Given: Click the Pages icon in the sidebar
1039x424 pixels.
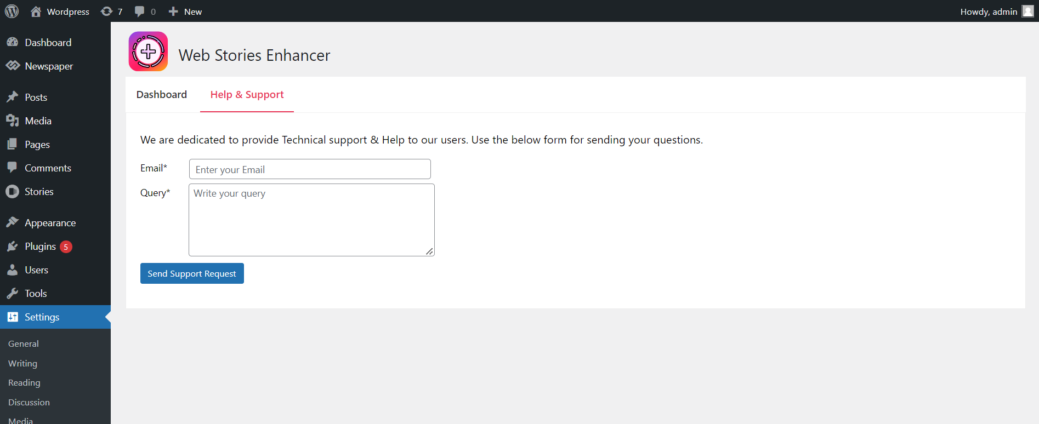Looking at the screenshot, I should (x=12, y=144).
